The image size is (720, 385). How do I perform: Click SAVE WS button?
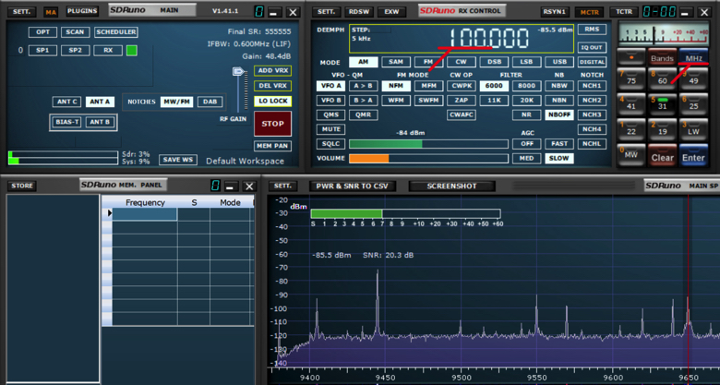tap(178, 160)
